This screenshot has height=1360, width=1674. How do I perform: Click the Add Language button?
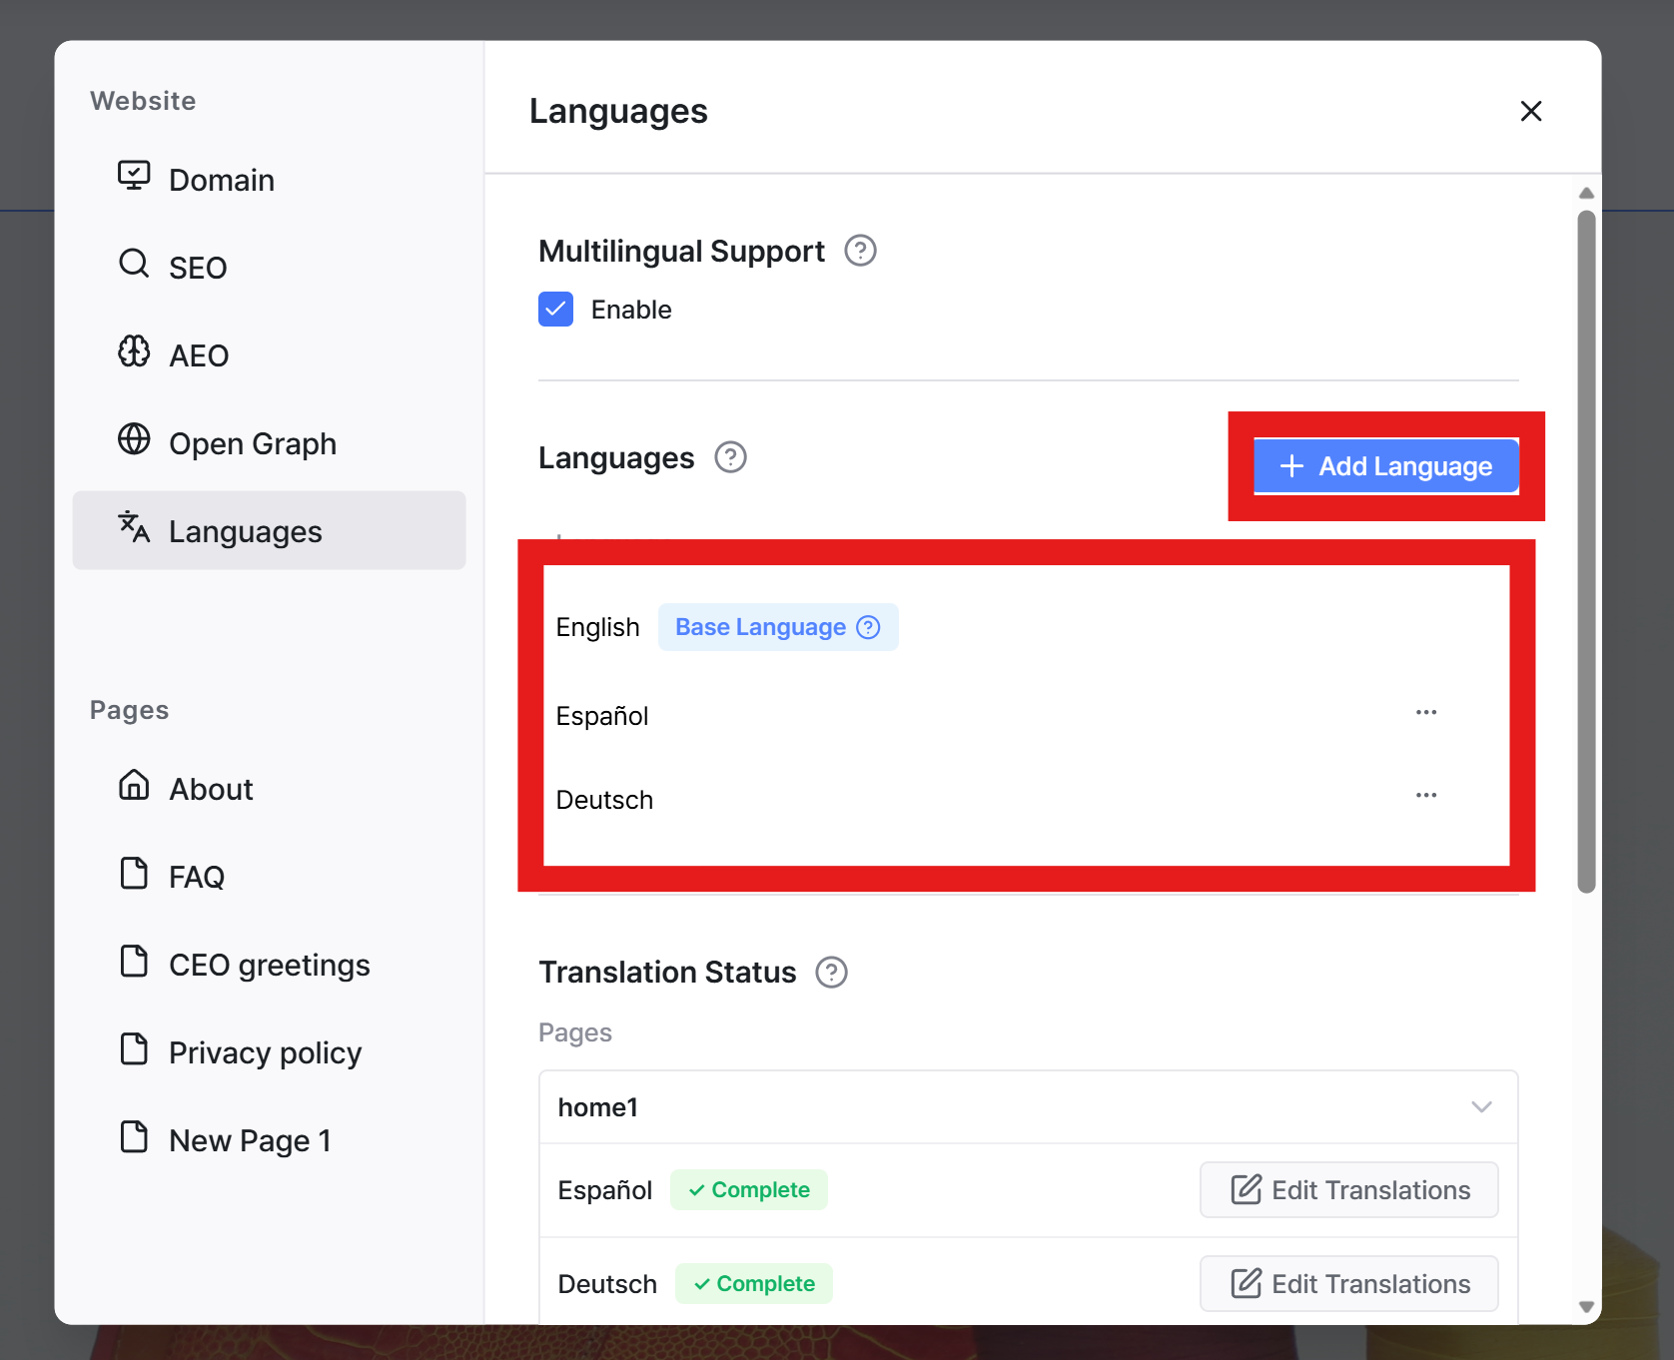click(x=1386, y=466)
